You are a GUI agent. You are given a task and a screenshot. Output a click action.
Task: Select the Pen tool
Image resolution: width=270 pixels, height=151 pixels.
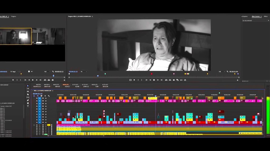pyautogui.click(x=28, y=100)
